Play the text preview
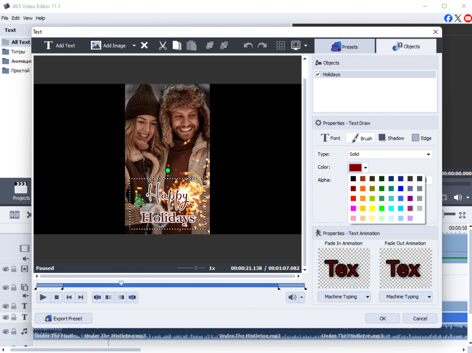This screenshot has height=353, width=472. 43,297
